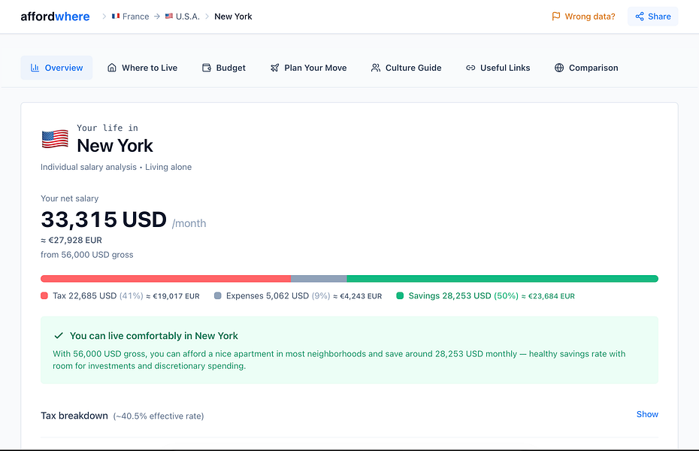The height and width of the screenshot is (451, 699).
Task: Click the 33,315 USD net salary value
Action: (x=104, y=219)
